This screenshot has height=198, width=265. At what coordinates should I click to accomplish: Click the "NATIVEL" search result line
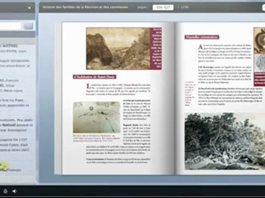[x=9, y=46]
